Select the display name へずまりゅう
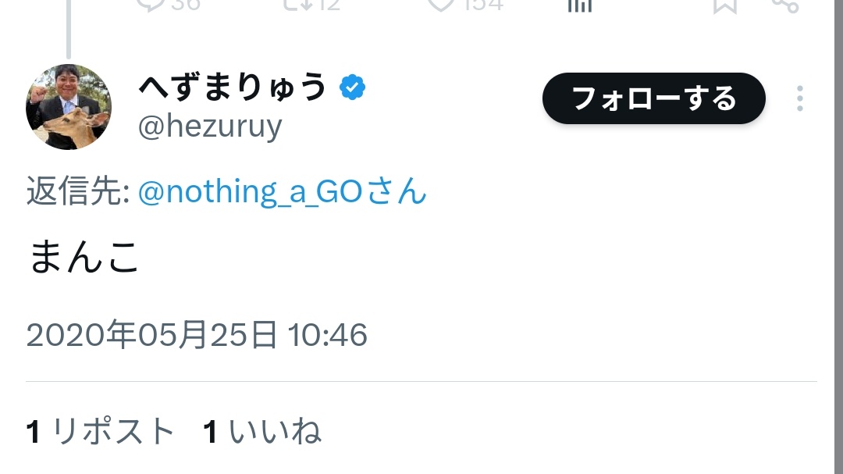 [x=232, y=87]
